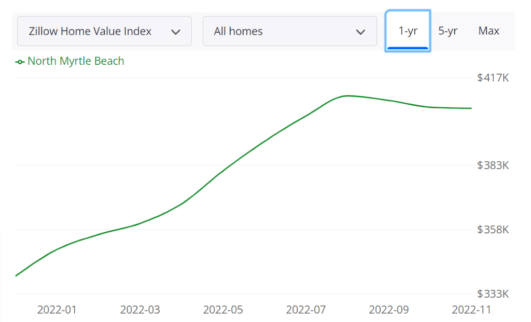Click the 2022-07 date label
Viewport: 531px width, 322px height.
pos(306,310)
